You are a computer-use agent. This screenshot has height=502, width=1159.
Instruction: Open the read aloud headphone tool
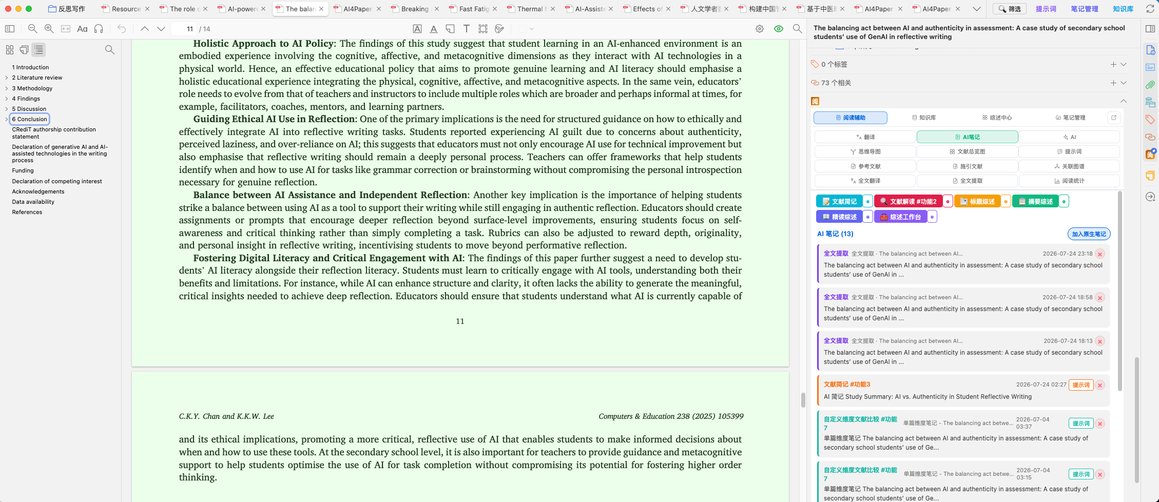click(99, 29)
